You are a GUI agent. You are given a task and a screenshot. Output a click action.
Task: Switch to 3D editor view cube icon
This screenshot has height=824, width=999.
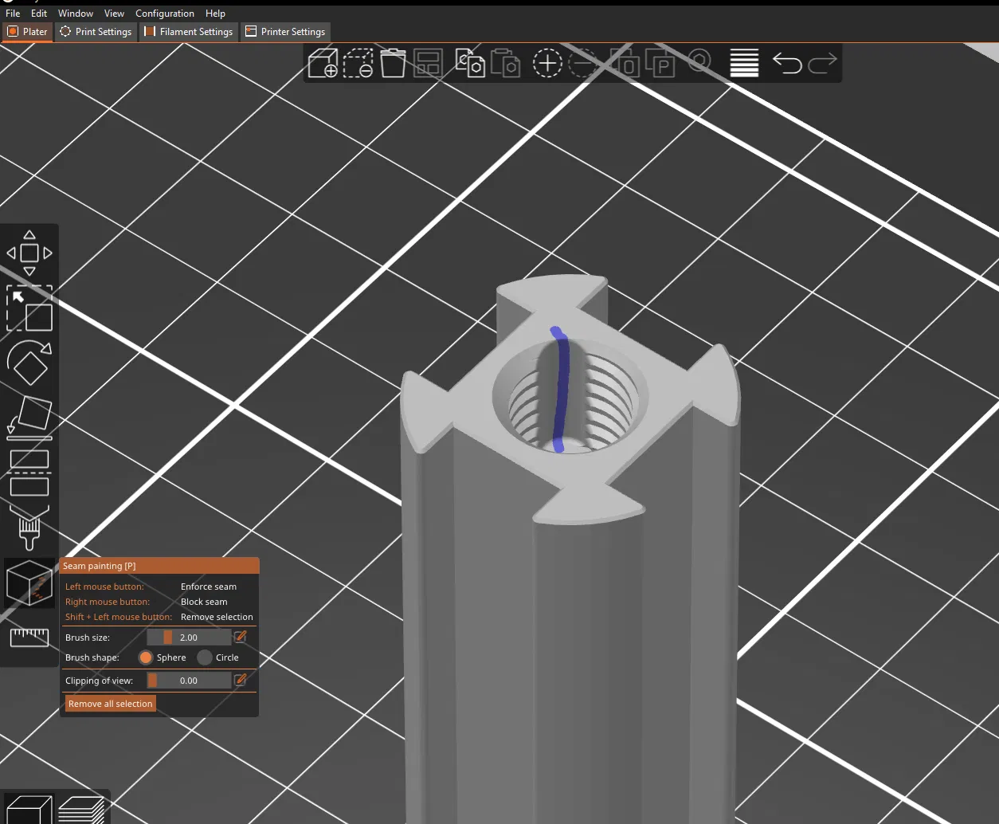click(x=29, y=810)
